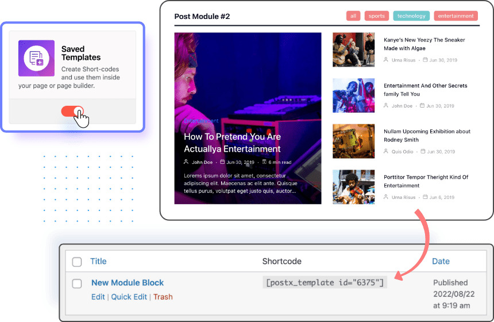Open the New Module Block template

coord(128,282)
